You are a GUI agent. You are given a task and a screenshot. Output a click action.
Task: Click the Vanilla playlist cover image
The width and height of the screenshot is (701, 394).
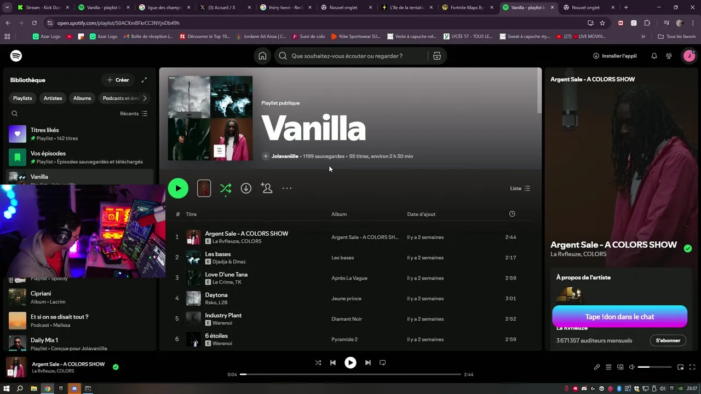coord(210,118)
